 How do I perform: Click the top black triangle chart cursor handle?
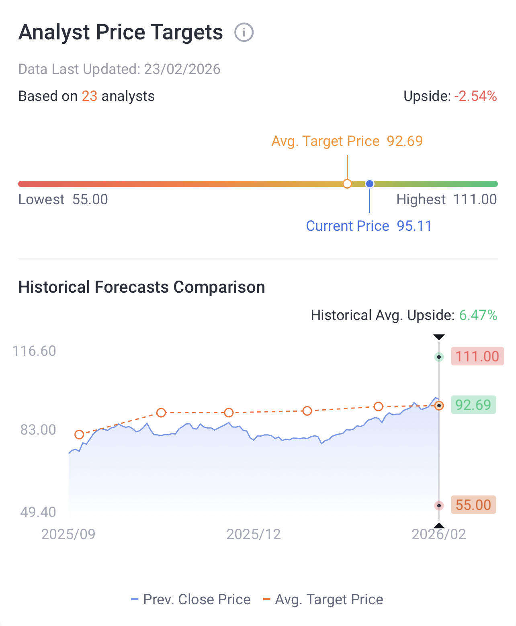point(439,337)
